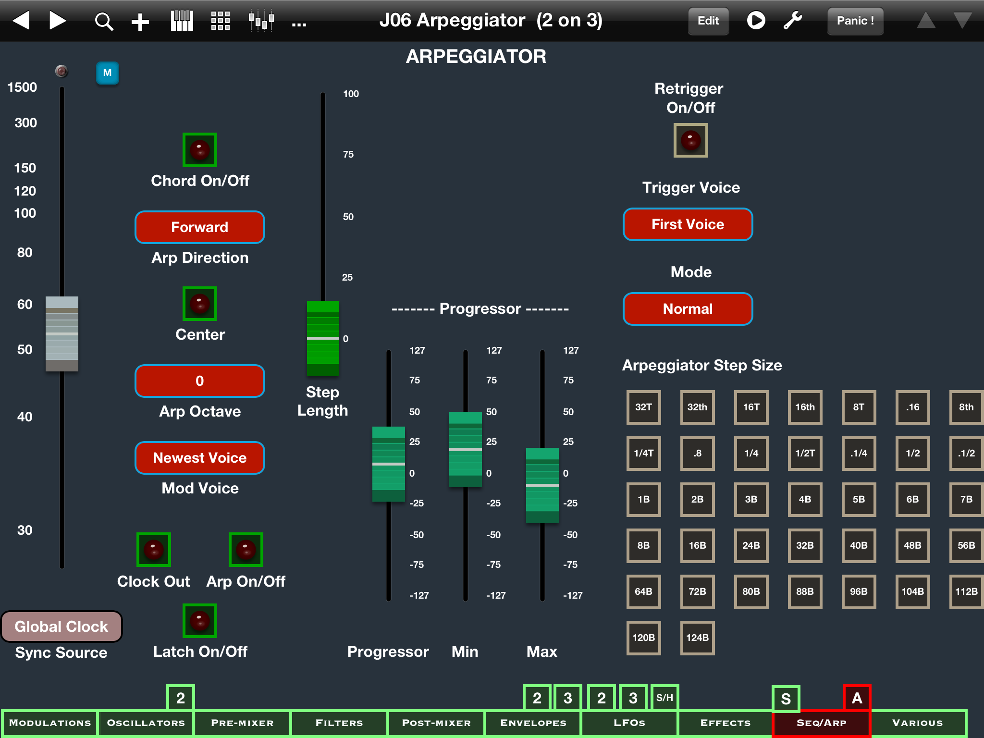Viewport: 984px width, 738px height.
Task: Open the Mode Normal selector
Action: [688, 309]
